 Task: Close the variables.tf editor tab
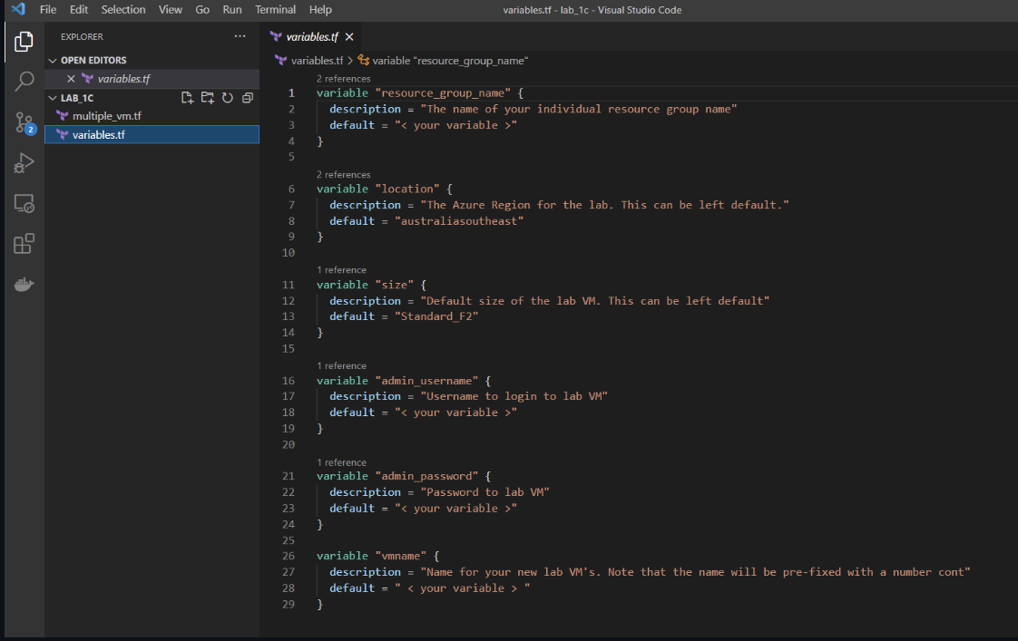[x=349, y=37]
